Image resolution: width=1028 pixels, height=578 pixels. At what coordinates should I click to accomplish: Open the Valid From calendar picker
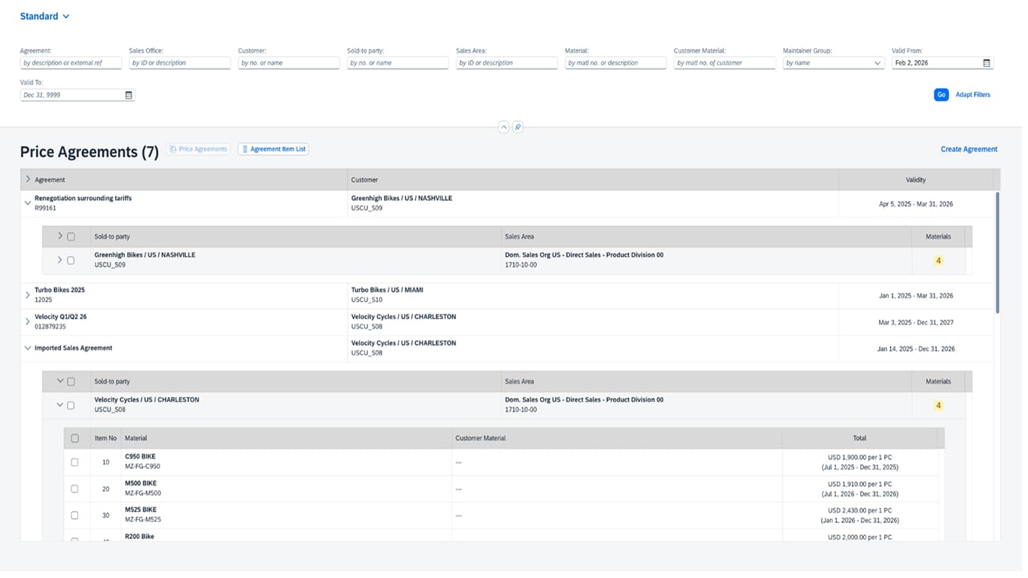[987, 63]
